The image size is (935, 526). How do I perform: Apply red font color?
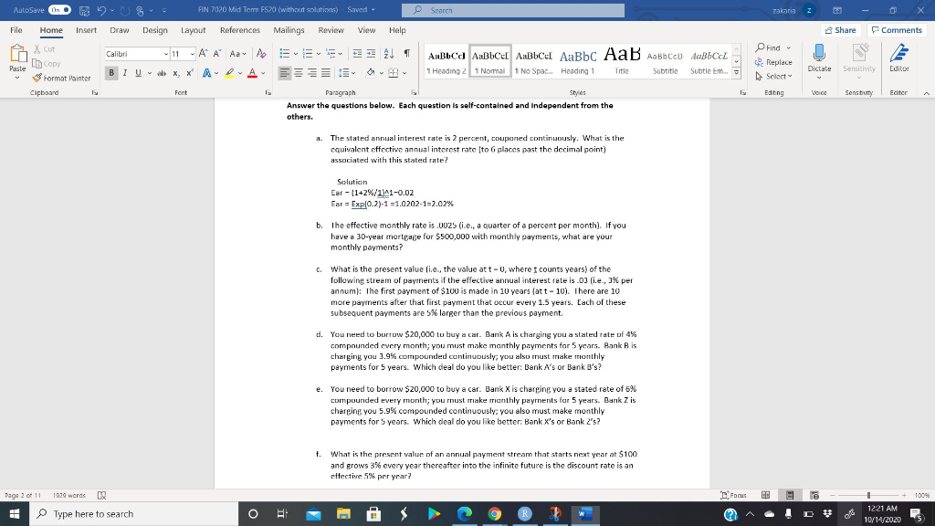(252, 73)
